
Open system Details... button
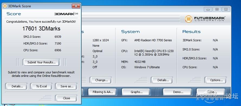162,80
